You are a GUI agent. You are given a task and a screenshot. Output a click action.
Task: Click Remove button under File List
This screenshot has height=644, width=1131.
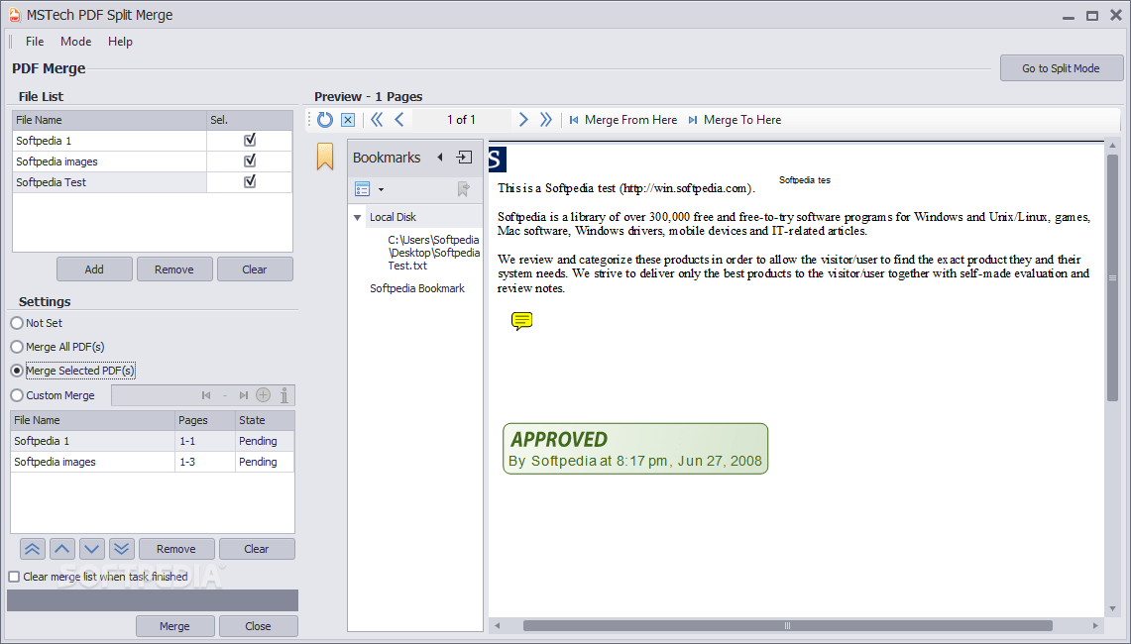[x=174, y=269]
